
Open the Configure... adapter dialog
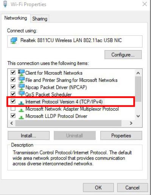click(x=123, y=55)
